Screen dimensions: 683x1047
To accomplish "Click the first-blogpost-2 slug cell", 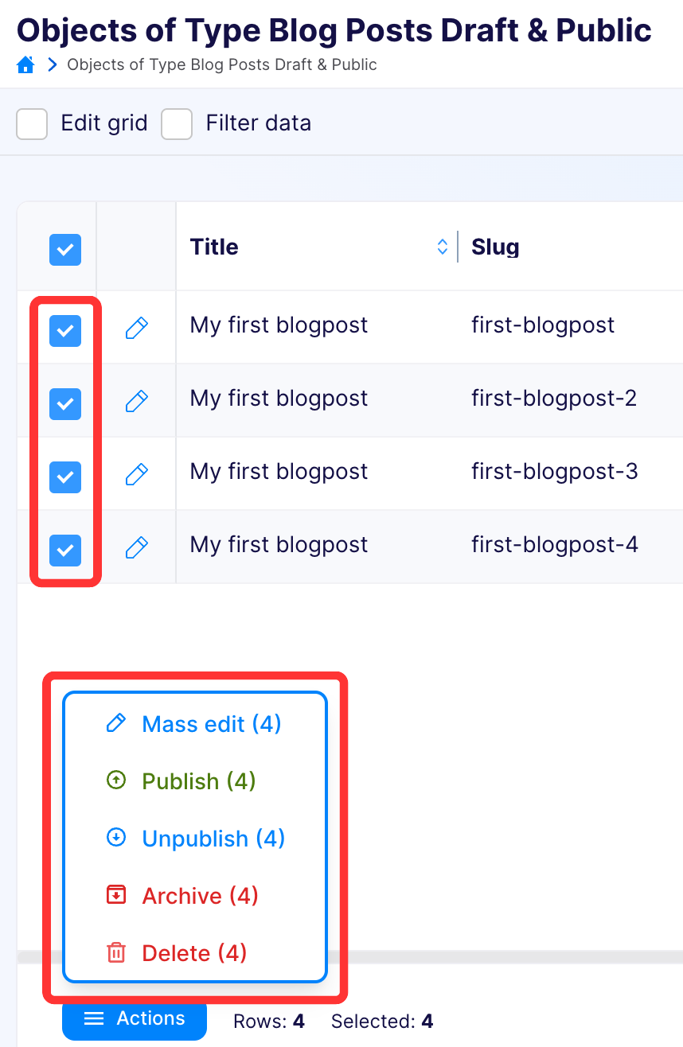I will pos(554,398).
